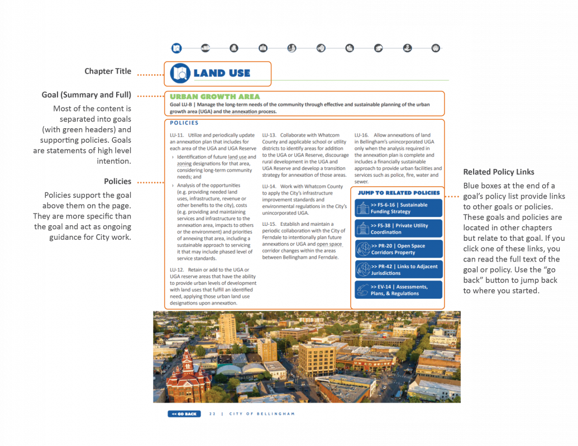
Task: Click the GO BACK button in the footer
Action: coord(184,413)
